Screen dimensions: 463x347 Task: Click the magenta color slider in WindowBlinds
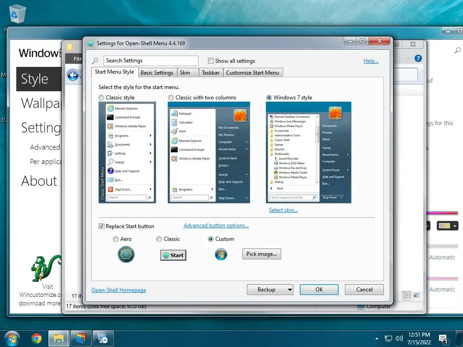point(442,213)
